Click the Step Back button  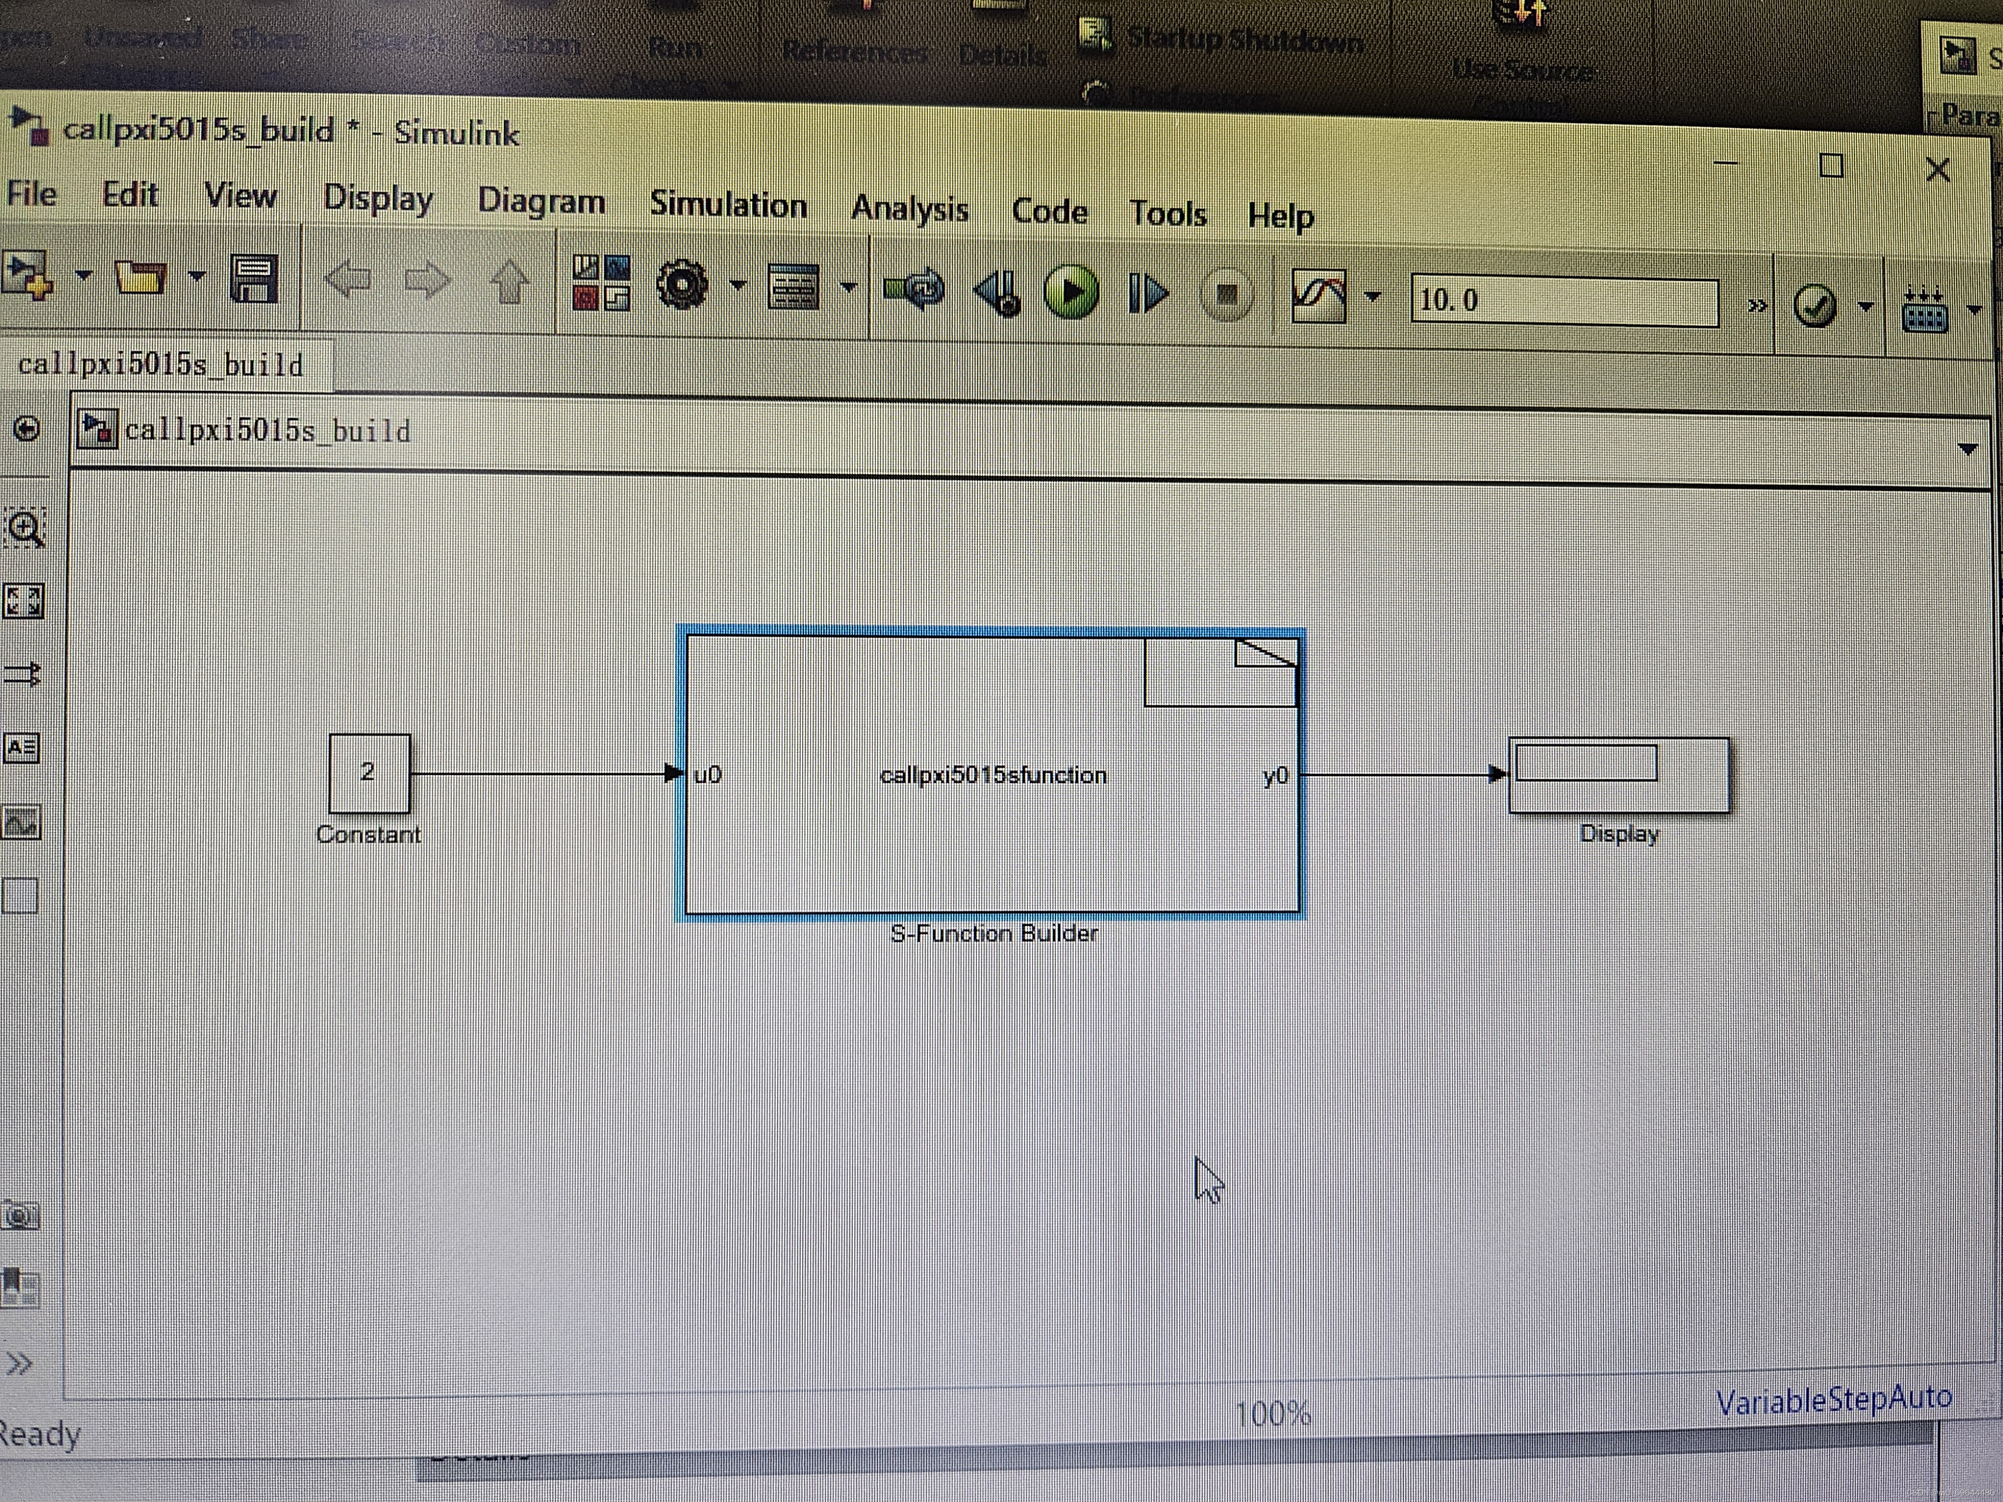pos(998,293)
